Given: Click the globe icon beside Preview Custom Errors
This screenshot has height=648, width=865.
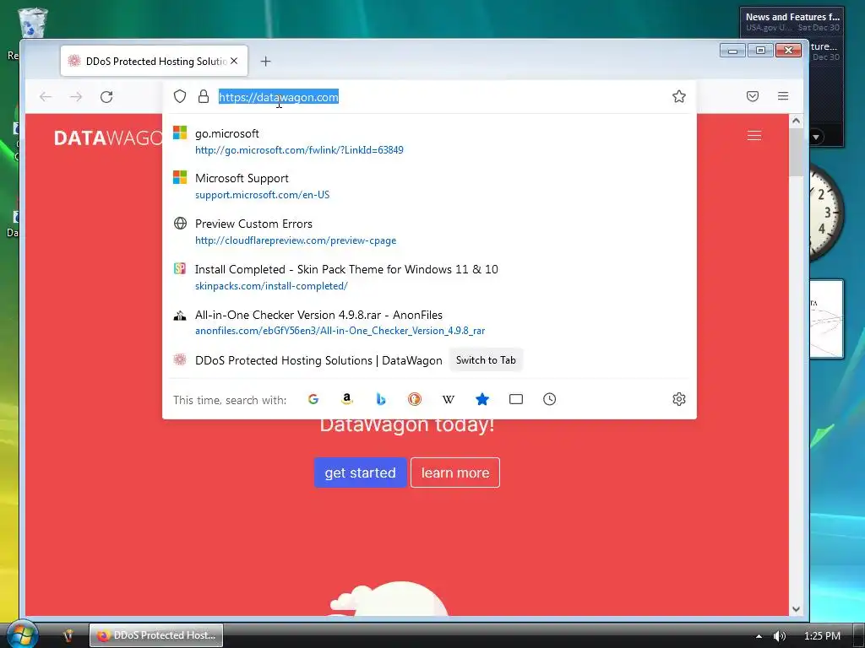Looking at the screenshot, I should (x=180, y=223).
